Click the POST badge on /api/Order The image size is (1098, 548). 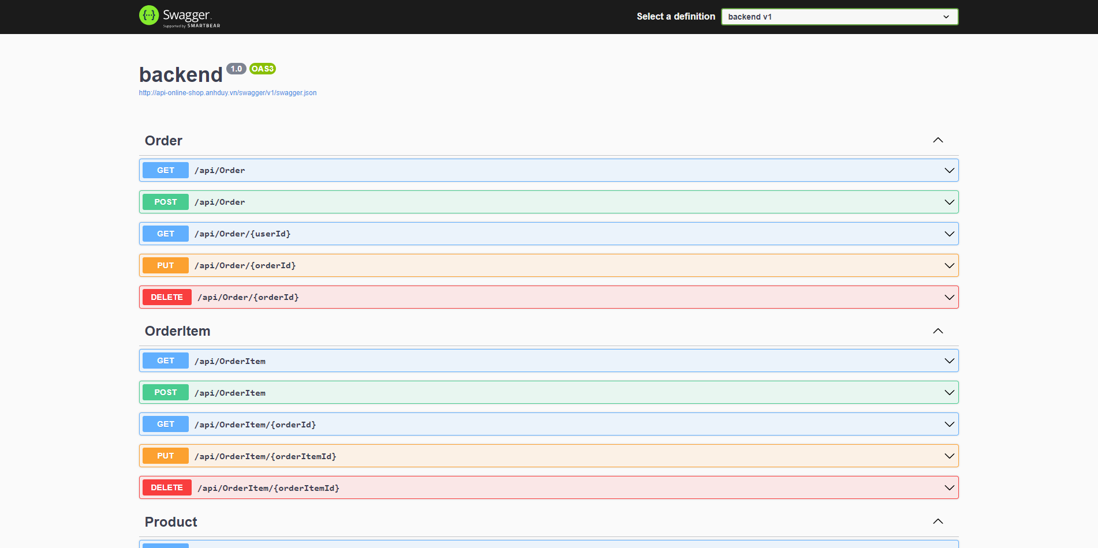point(165,202)
